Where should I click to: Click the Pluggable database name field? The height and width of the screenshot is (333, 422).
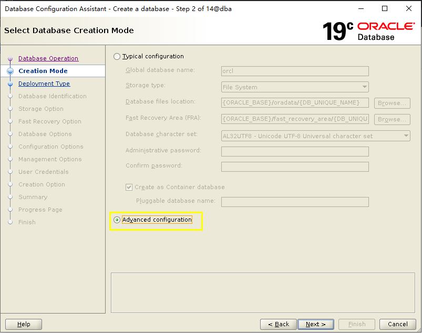pos(295,202)
